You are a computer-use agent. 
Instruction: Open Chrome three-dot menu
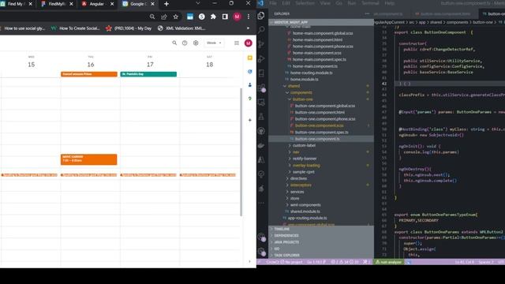click(x=249, y=17)
